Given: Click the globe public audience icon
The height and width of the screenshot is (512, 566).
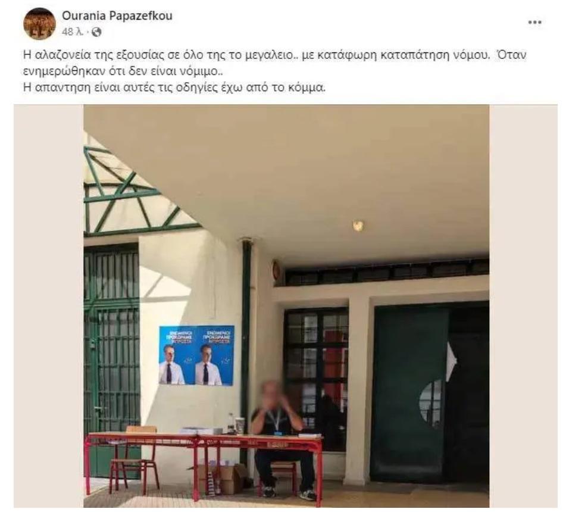Looking at the screenshot, I should (x=96, y=32).
